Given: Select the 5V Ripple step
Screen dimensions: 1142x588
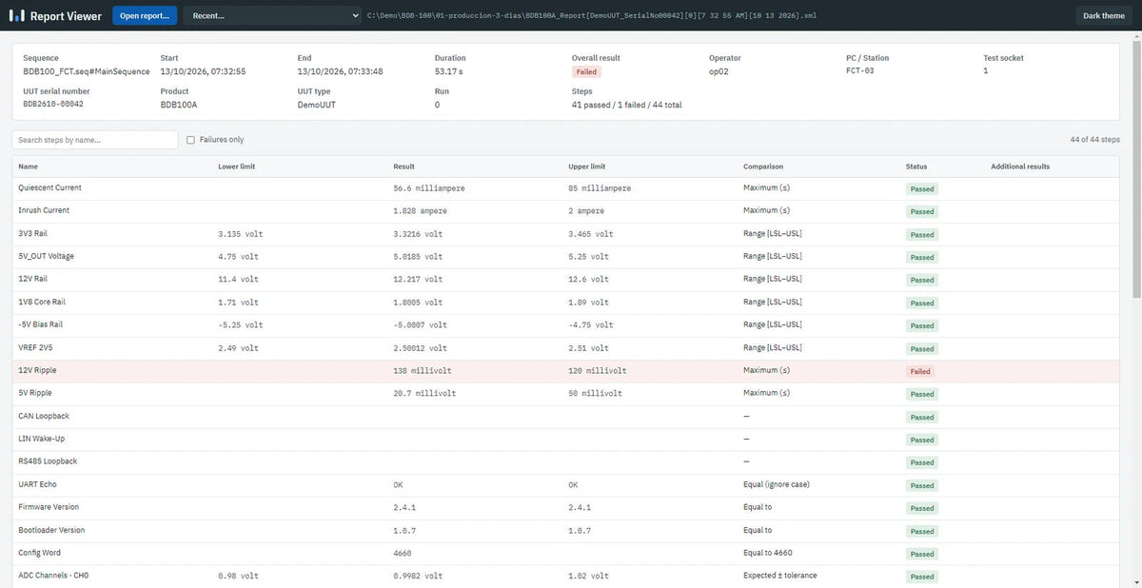Looking at the screenshot, I should coord(566,393).
